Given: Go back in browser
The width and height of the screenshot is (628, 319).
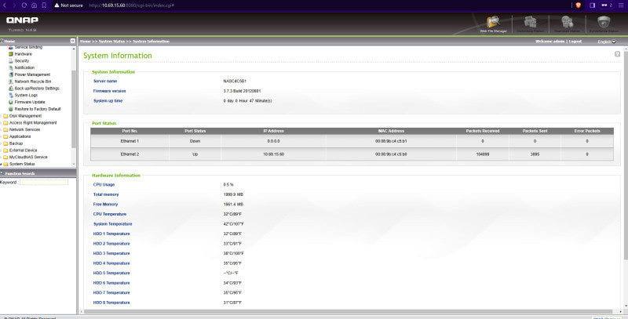Looking at the screenshot, I should pyautogui.click(x=5, y=5).
